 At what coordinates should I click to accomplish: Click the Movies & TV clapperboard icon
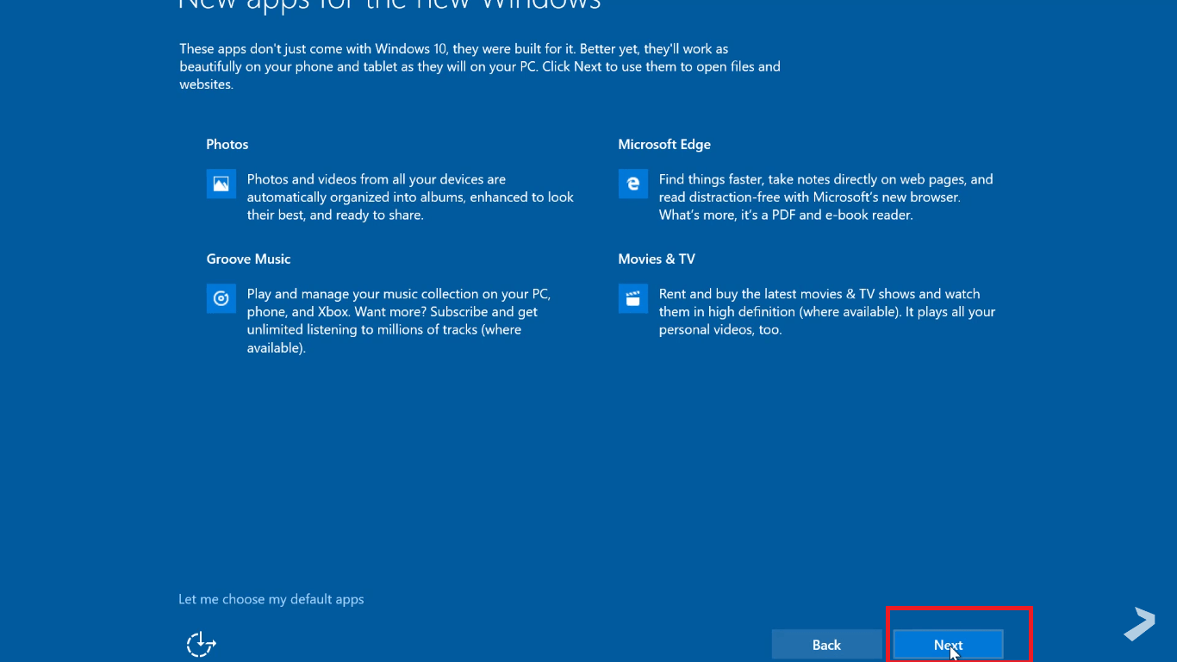tap(632, 298)
